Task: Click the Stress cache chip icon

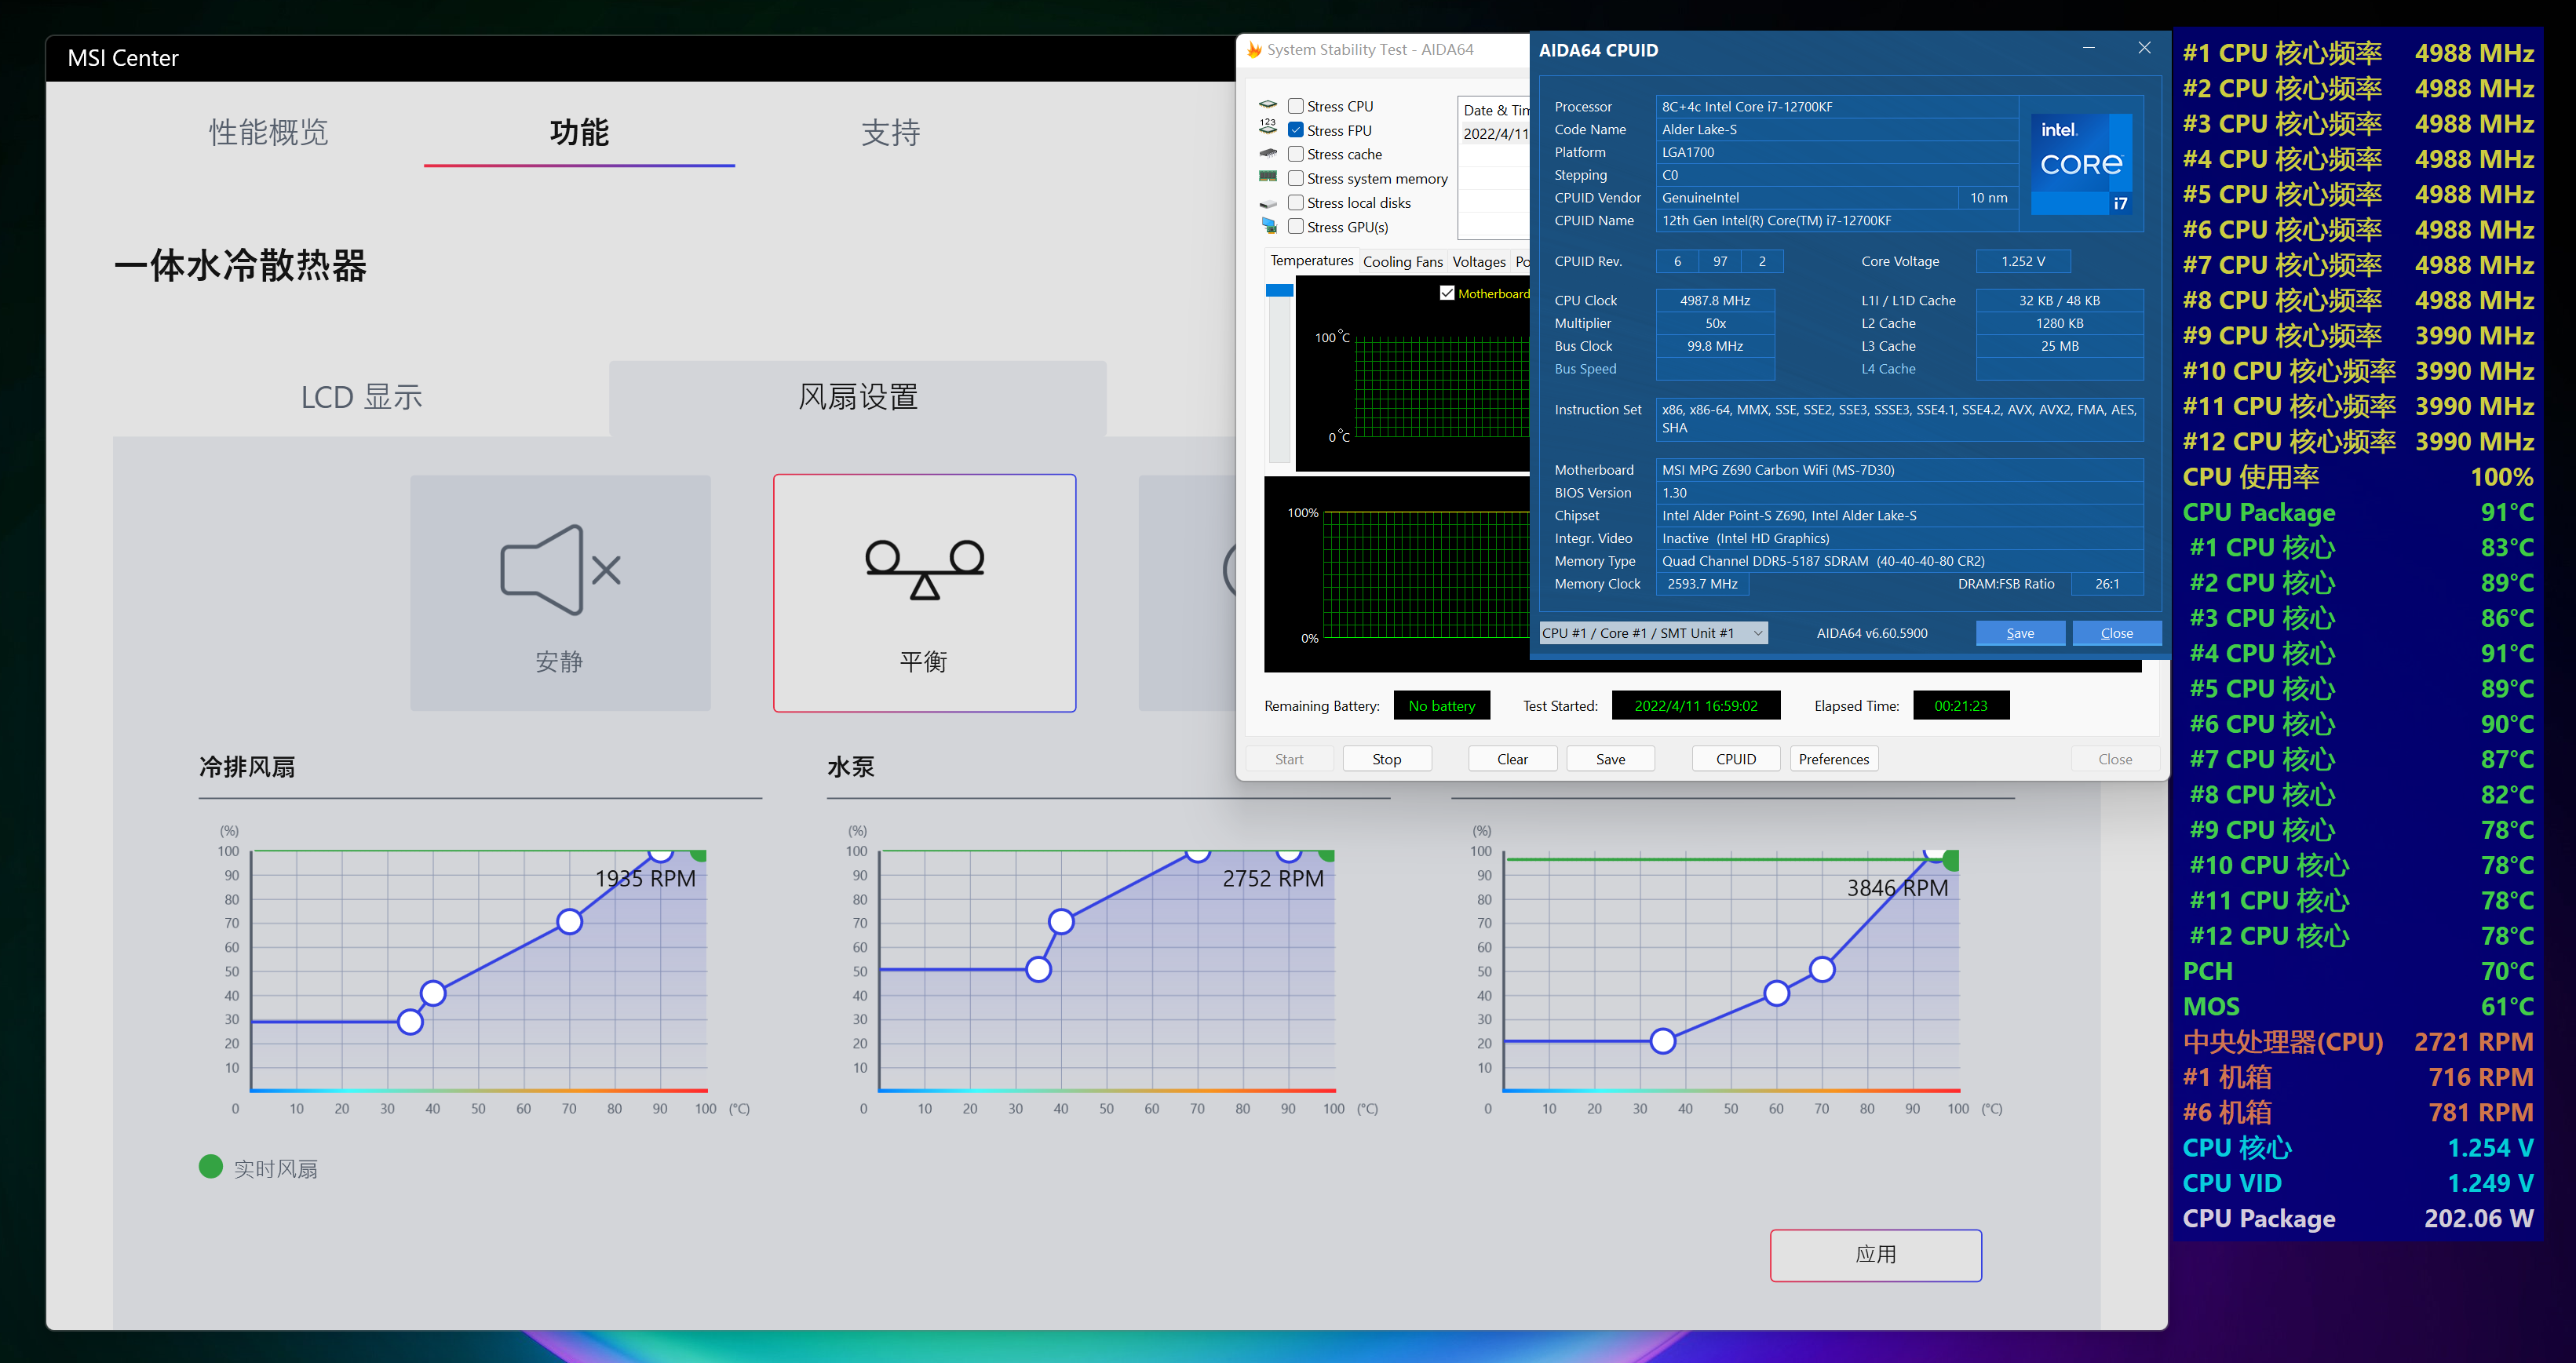Action: [1268, 154]
